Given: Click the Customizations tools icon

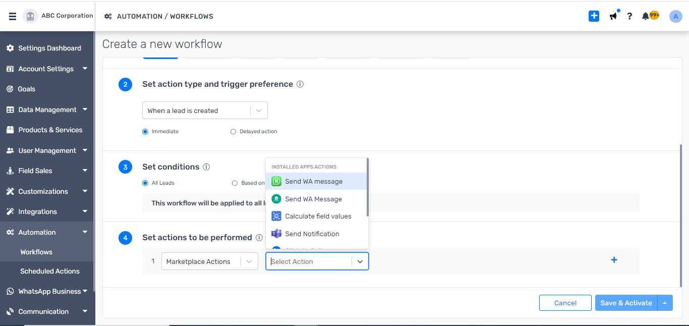Looking at the screenshot, I should click(10, 192).
